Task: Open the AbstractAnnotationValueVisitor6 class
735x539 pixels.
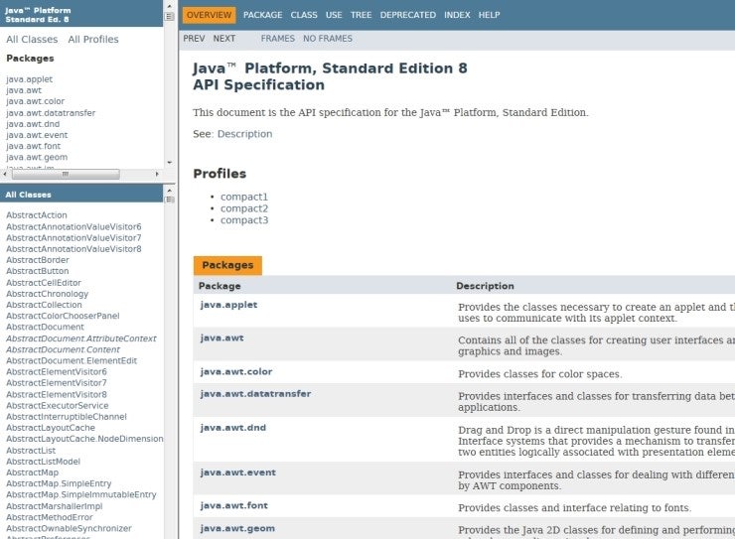Action: [73, 226]
